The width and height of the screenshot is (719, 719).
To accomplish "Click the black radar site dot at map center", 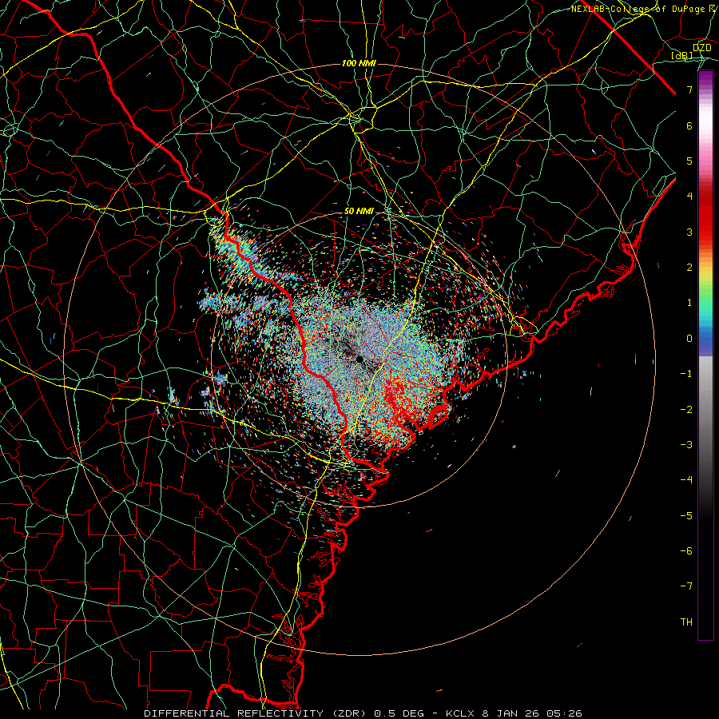I will click(x=360, y=359).
